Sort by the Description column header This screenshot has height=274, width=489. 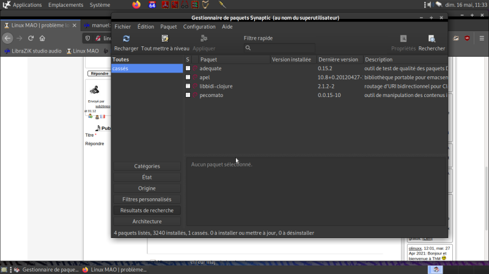405,59
